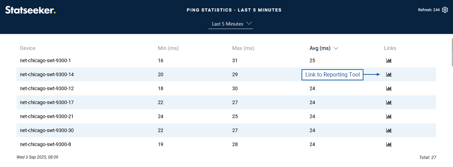The width and height of the screenshot is (453, 167).
Task: Click the Refresh: 244 counter
Action: (429, 10)
